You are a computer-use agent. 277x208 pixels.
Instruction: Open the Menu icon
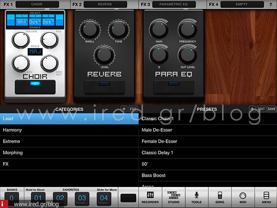point(265,197)
